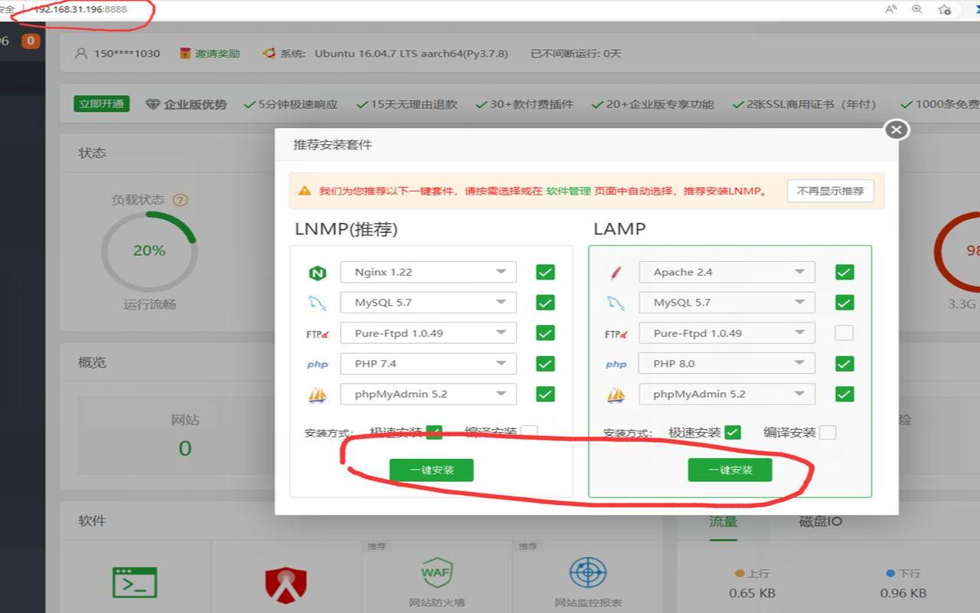Click the diamond icon for 企业版优势
Screen dimensions: 980x613
pos(152,104)
